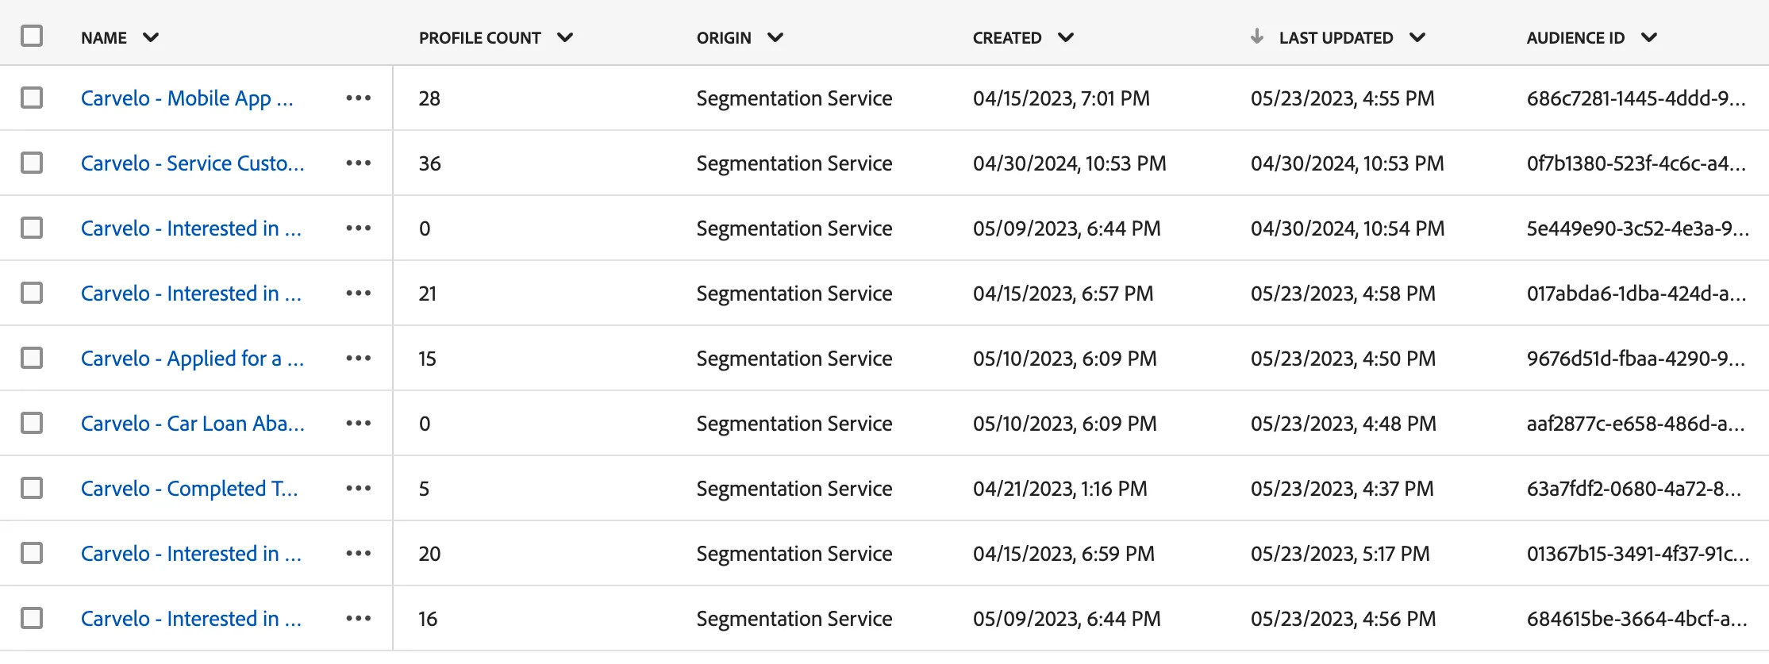Open the Carvelo - Mobile App audience link
The width and height of the screenshot is (1769, 664).
187,98
